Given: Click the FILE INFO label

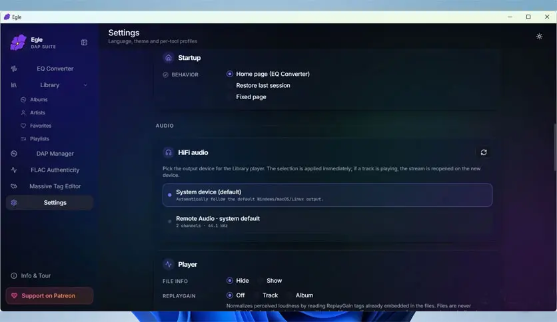Looking at the screenshot, I should (x=175, y=281).
